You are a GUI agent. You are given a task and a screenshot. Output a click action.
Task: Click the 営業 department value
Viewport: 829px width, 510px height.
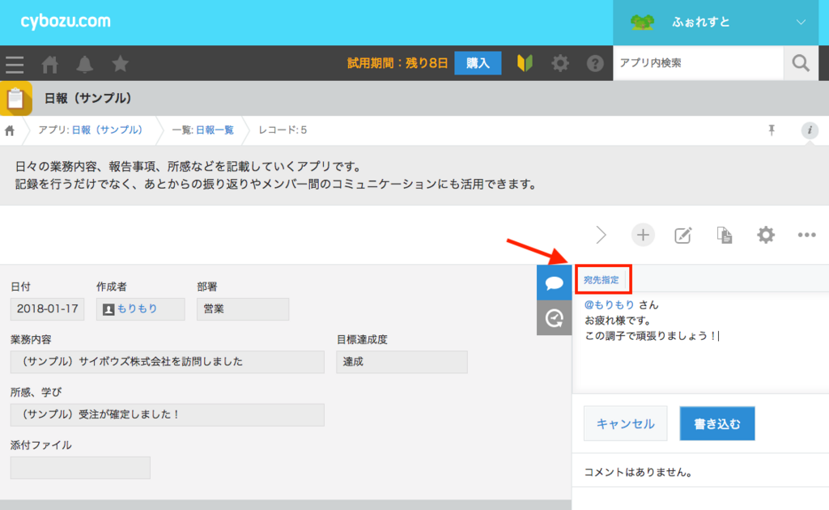243,309
